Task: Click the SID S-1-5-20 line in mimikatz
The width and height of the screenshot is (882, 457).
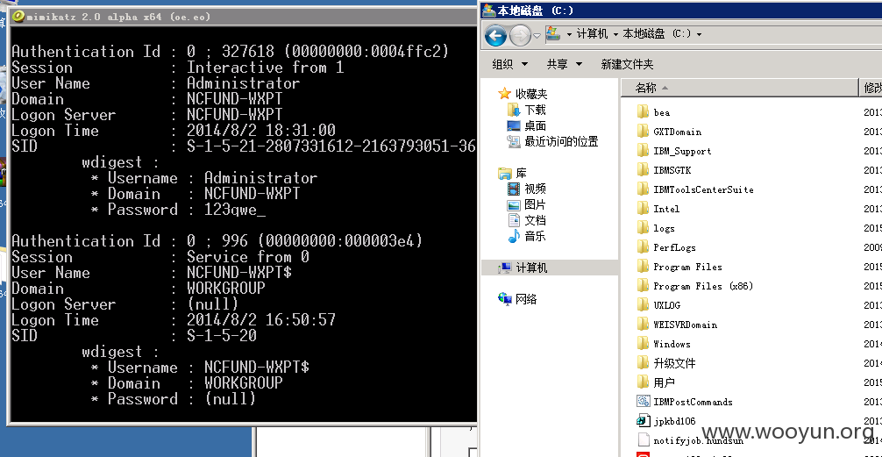Action: (134, 336)
